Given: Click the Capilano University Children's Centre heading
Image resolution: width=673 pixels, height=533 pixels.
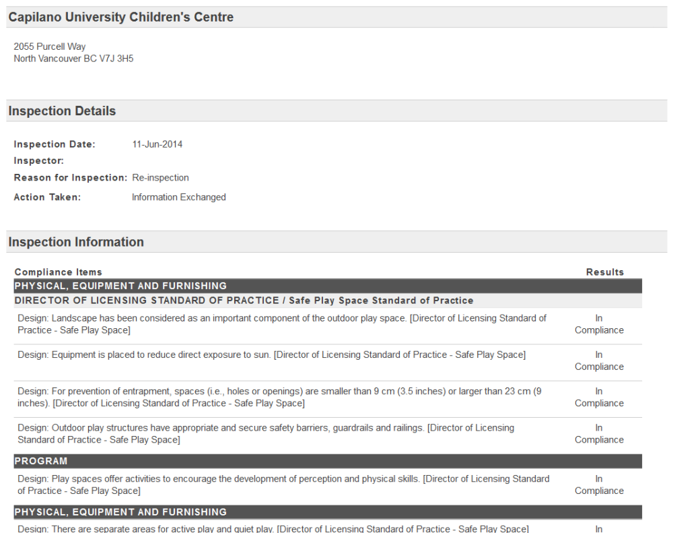Looking at the screenshot, I should [121, 18].
